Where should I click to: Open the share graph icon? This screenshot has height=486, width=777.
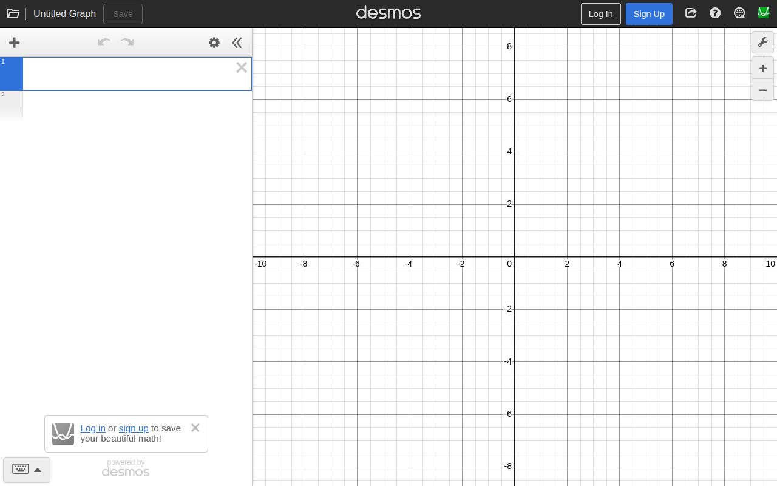pyautogui.click(x=691, y=13)
